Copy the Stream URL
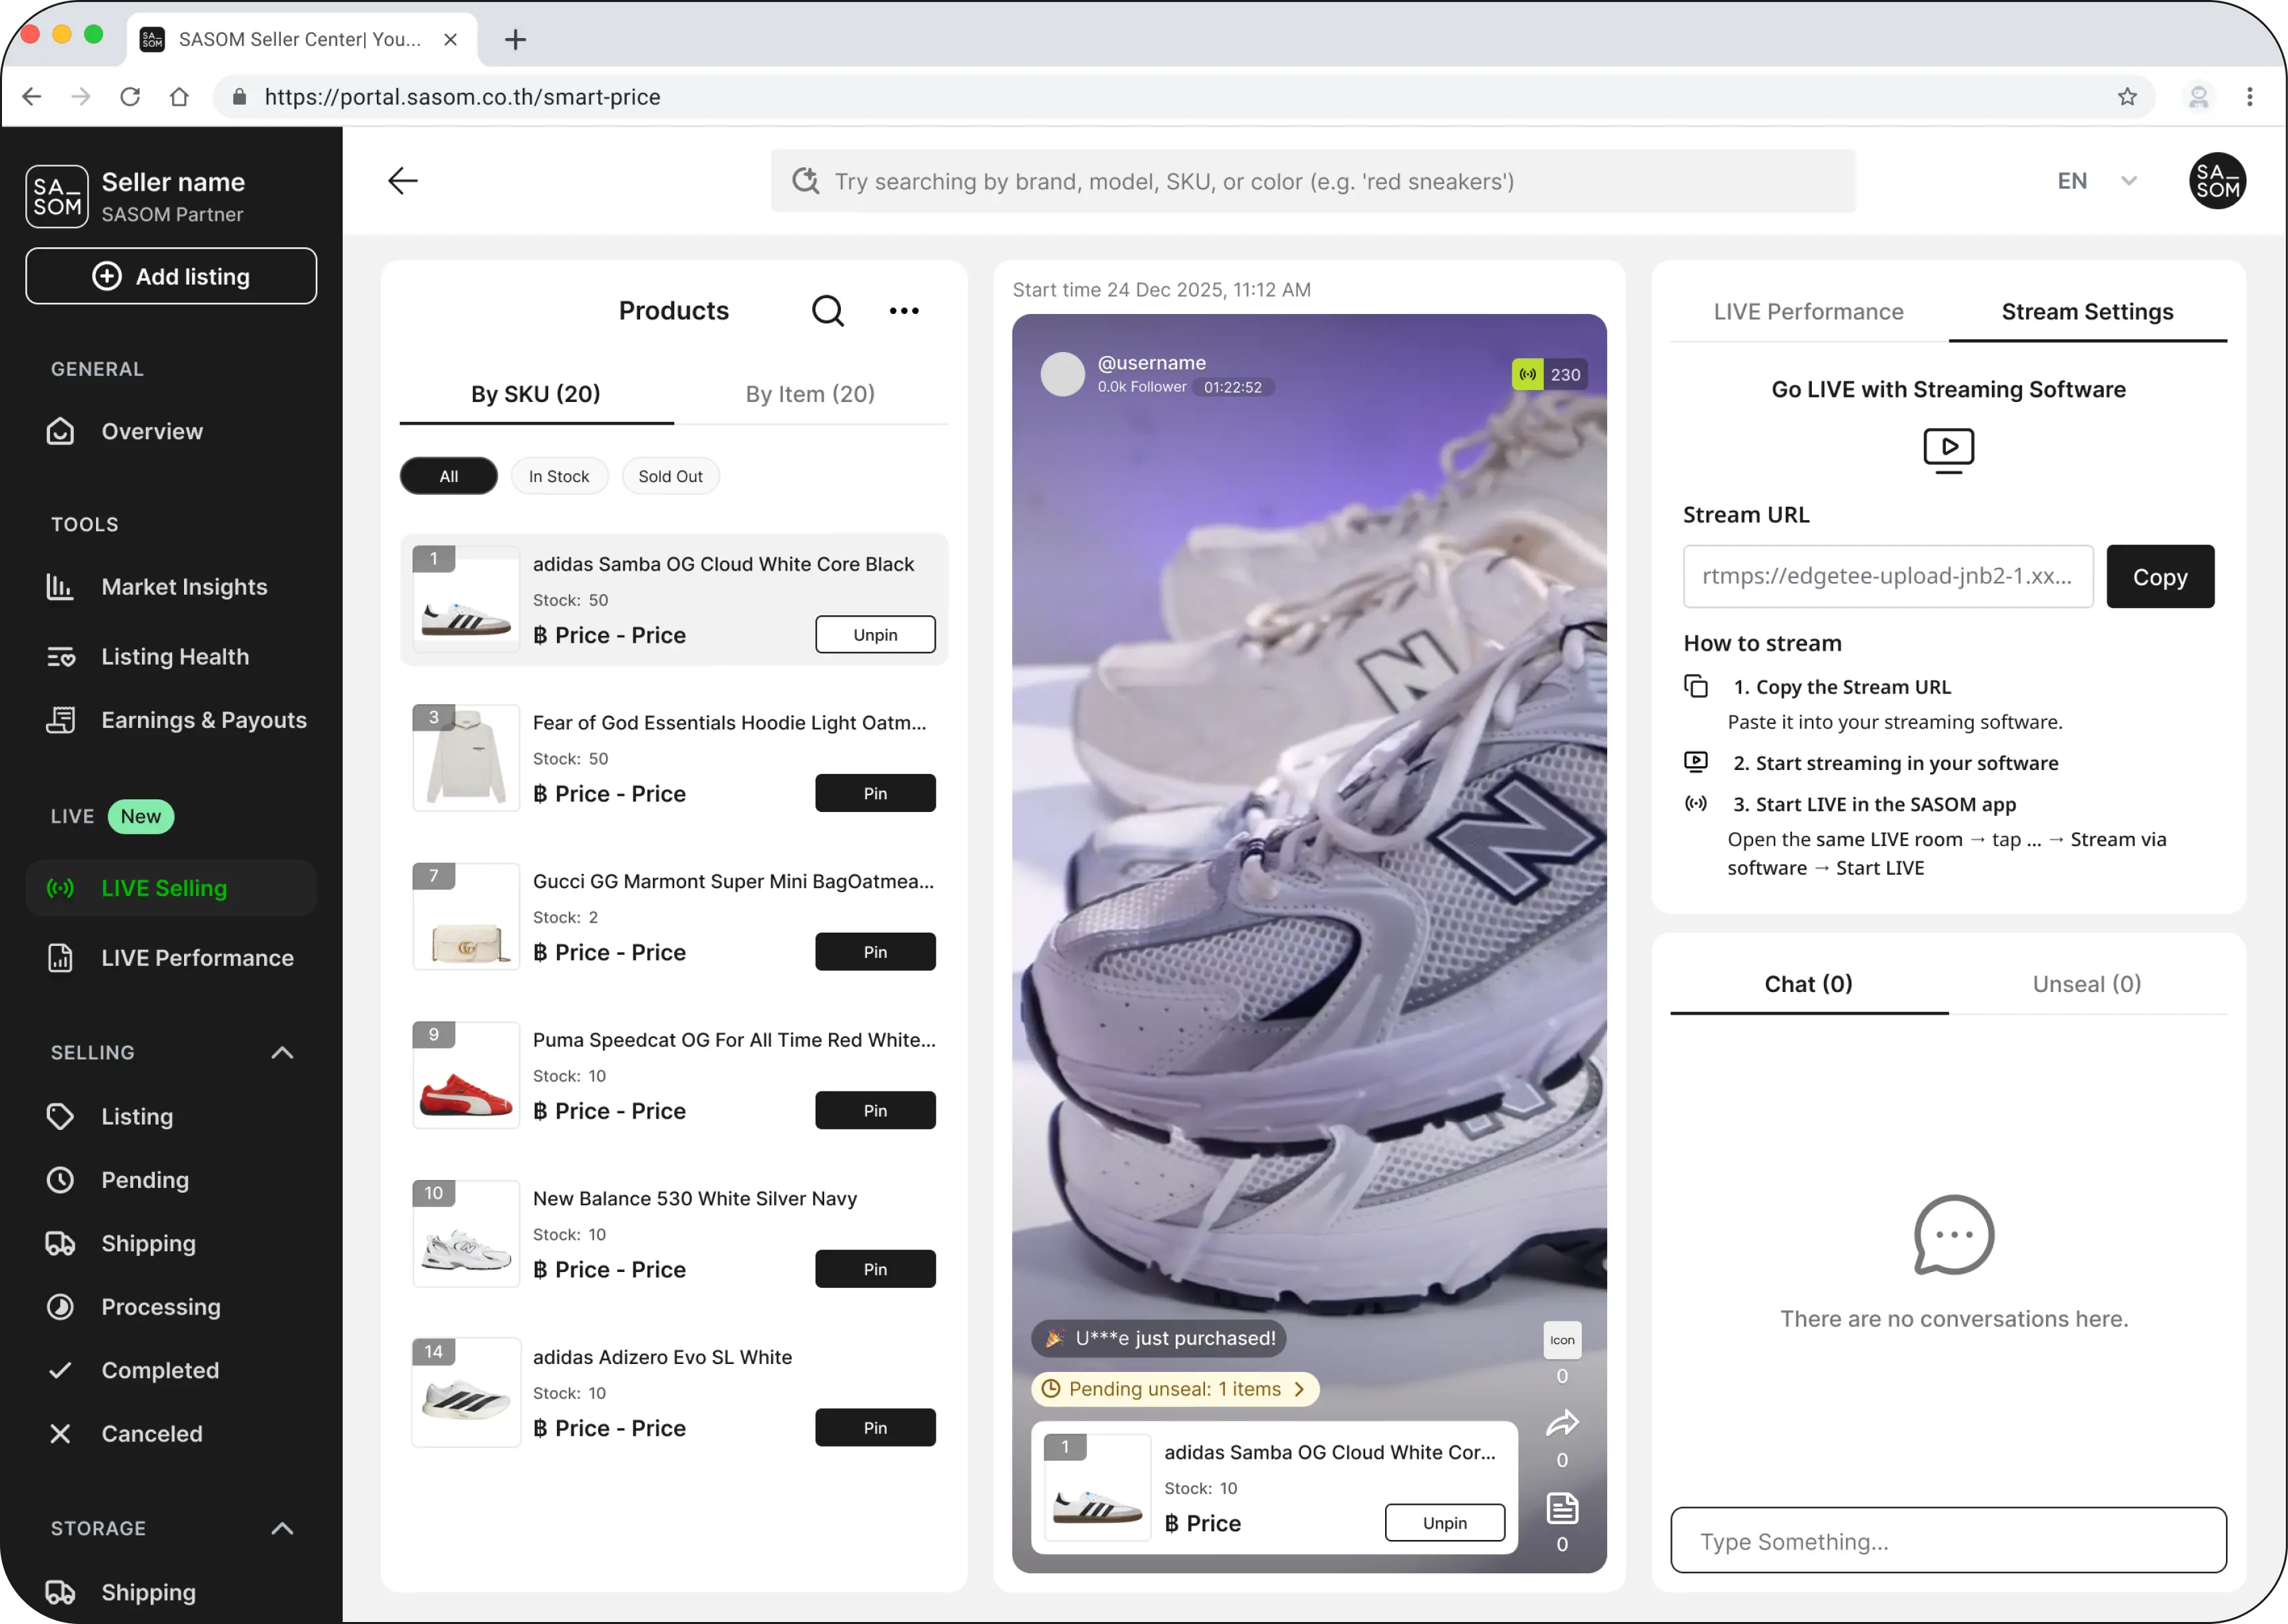 coord(2160,577)
